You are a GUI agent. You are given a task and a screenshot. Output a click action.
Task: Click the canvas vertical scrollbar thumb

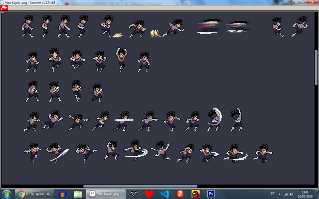pos(316,67)
